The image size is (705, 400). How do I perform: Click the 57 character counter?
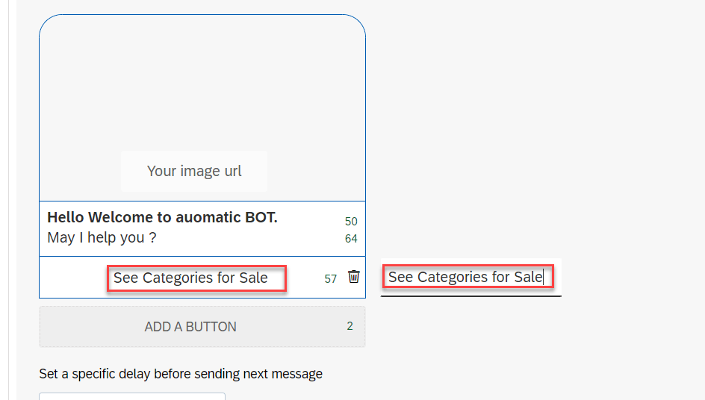click(x=330, y=278)
